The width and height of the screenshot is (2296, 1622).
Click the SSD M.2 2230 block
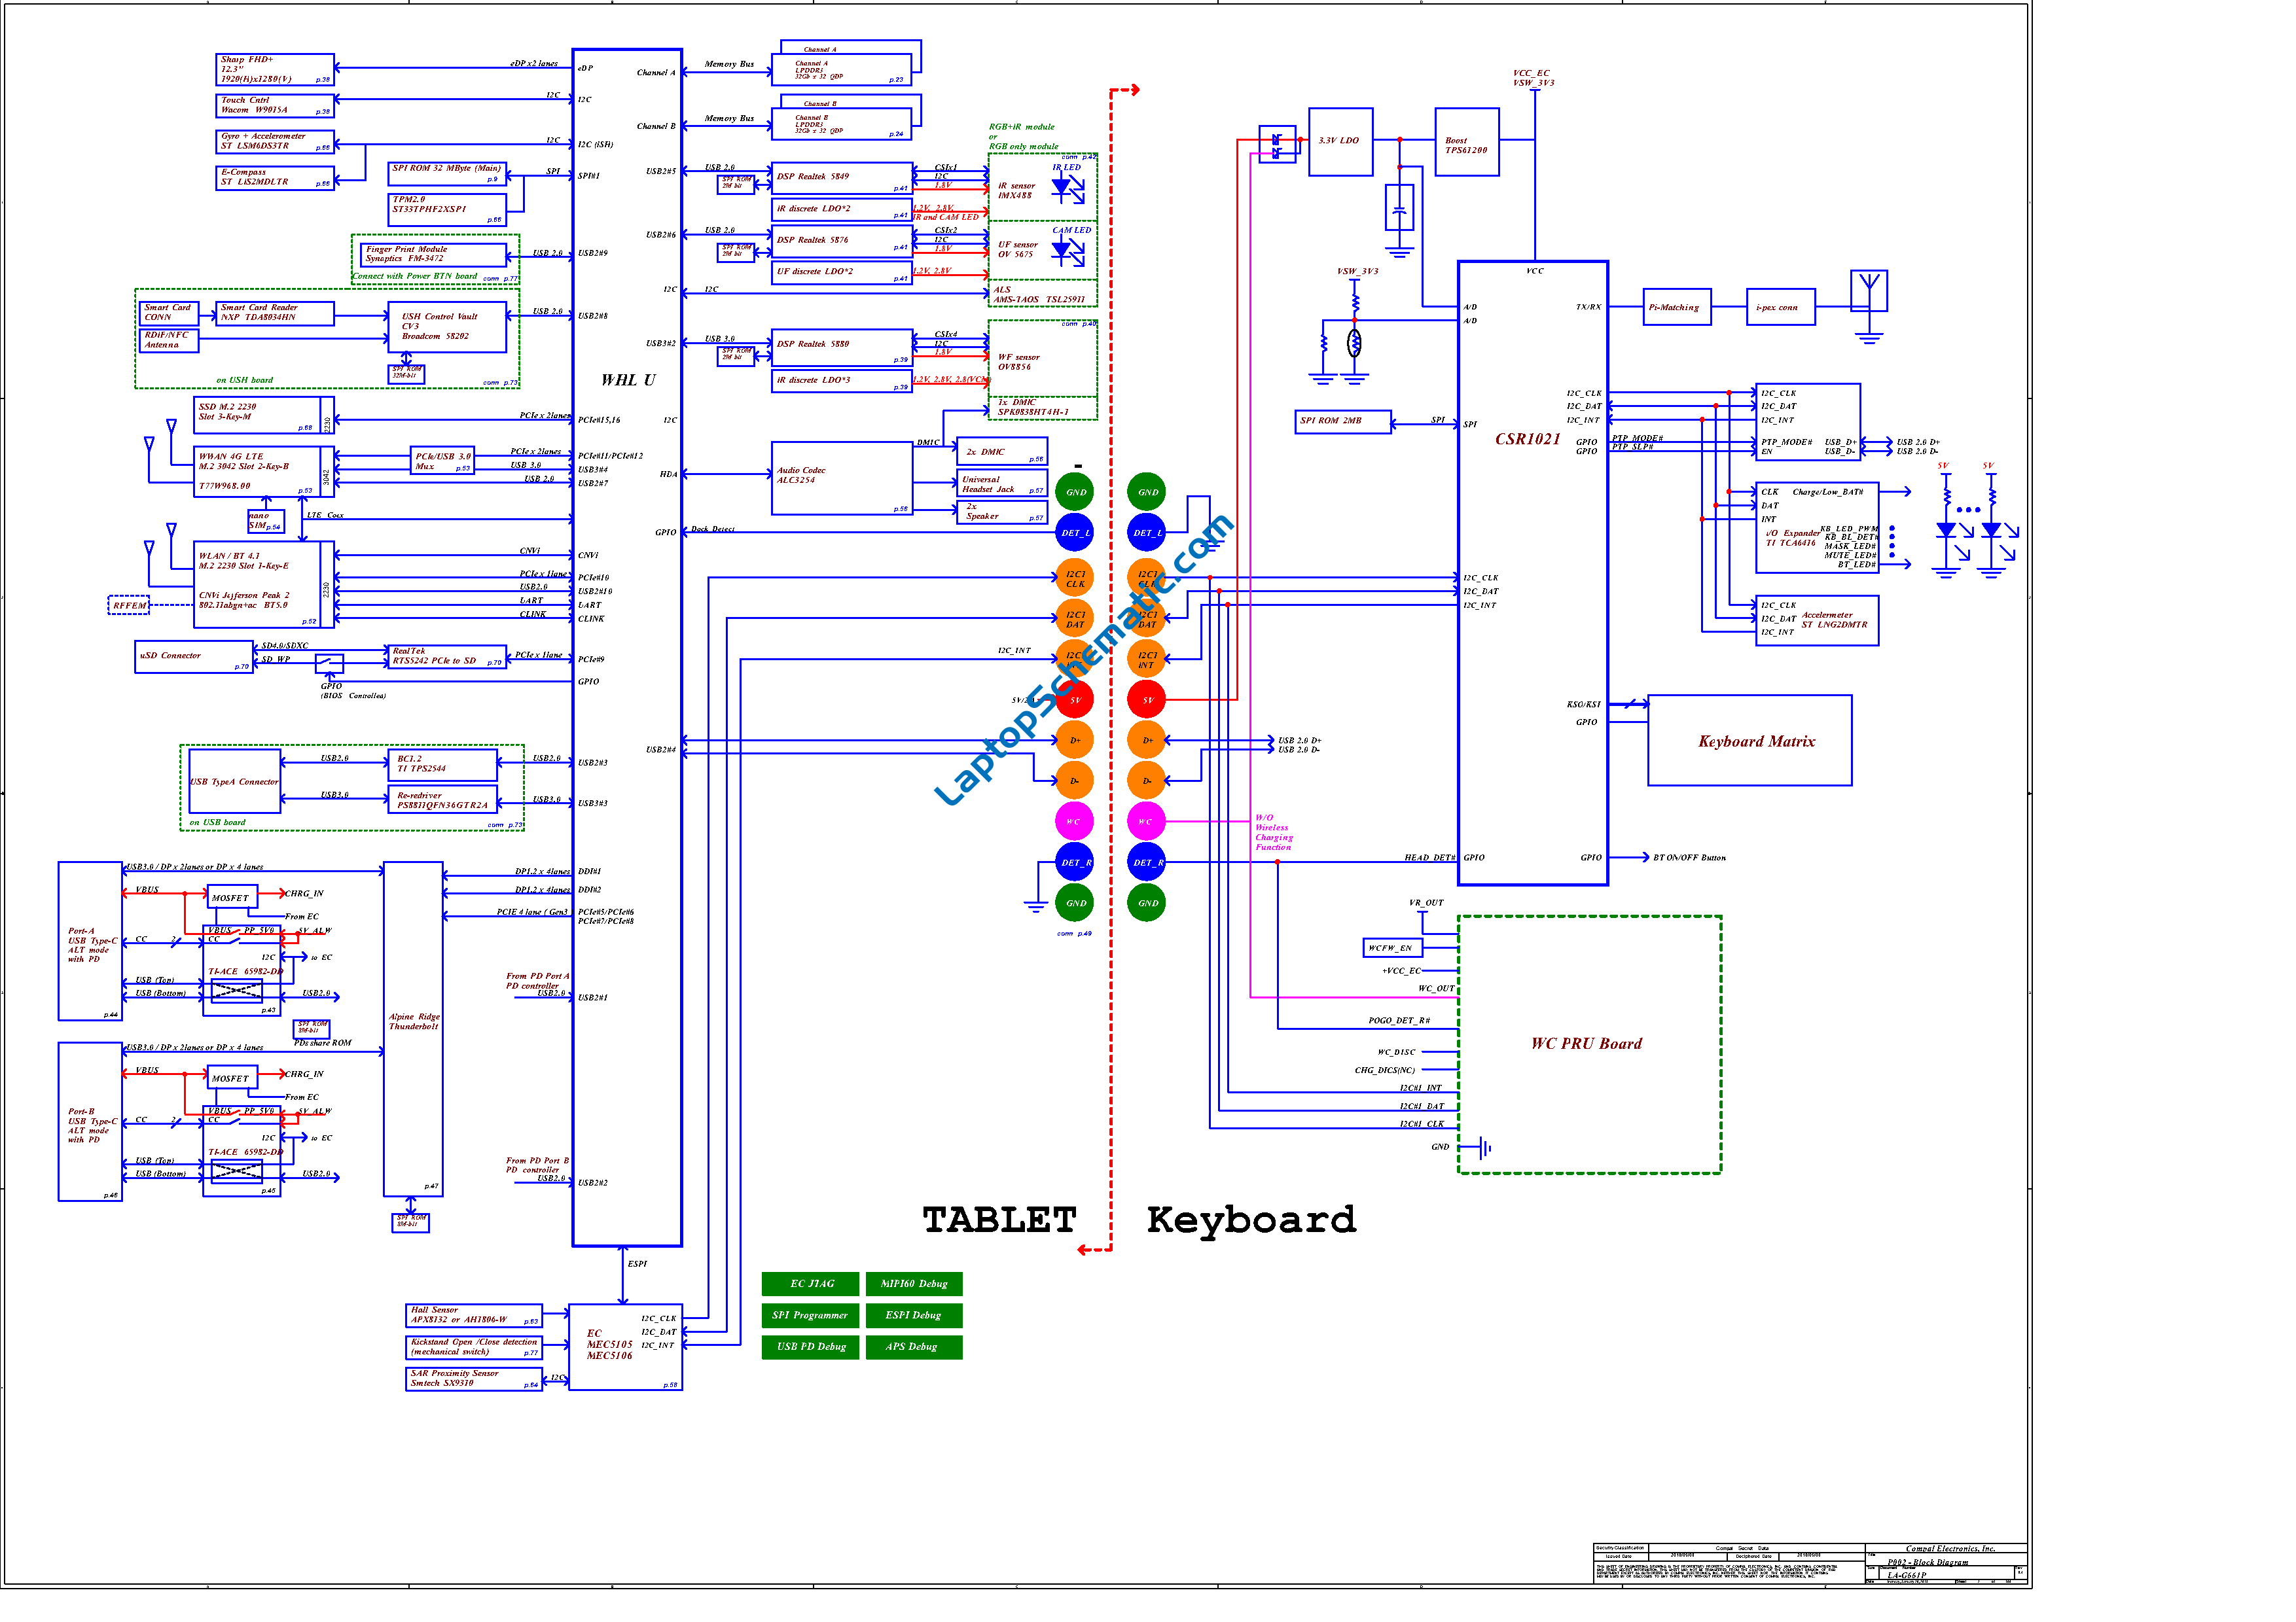click(264, 415)
